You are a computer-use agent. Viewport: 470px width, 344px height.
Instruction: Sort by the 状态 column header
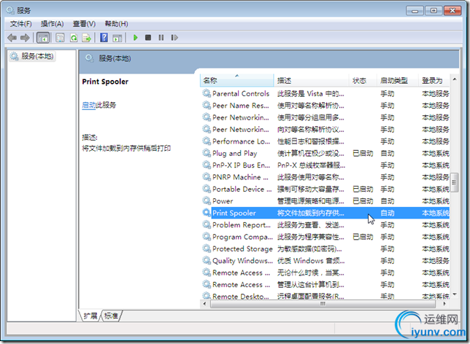tap(363, 81)
